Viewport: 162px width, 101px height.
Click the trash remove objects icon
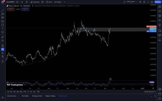[3, 61]
